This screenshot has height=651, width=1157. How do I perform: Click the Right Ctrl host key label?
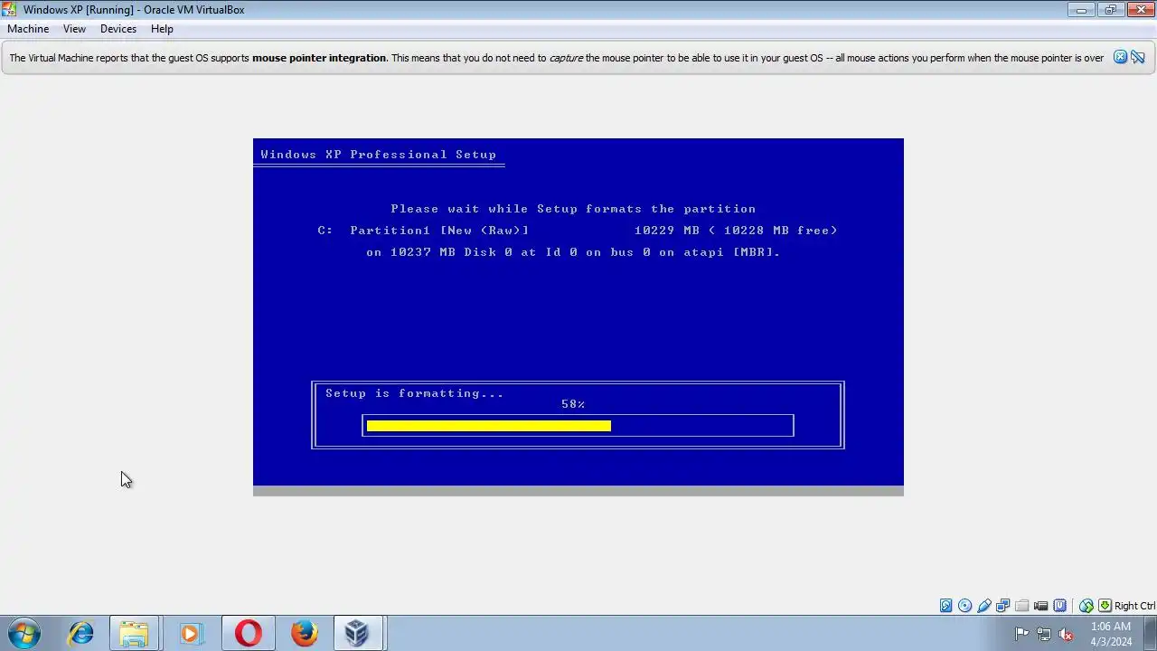(x=1134, y=606)
